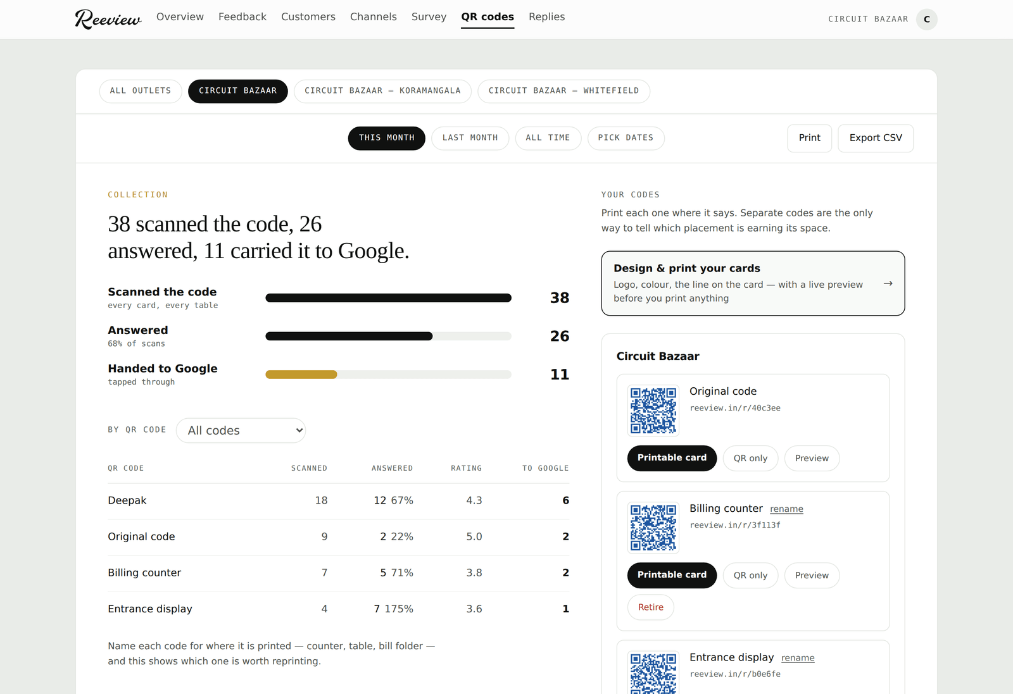
Task: Select the This Month period
Action: point(387,138)
